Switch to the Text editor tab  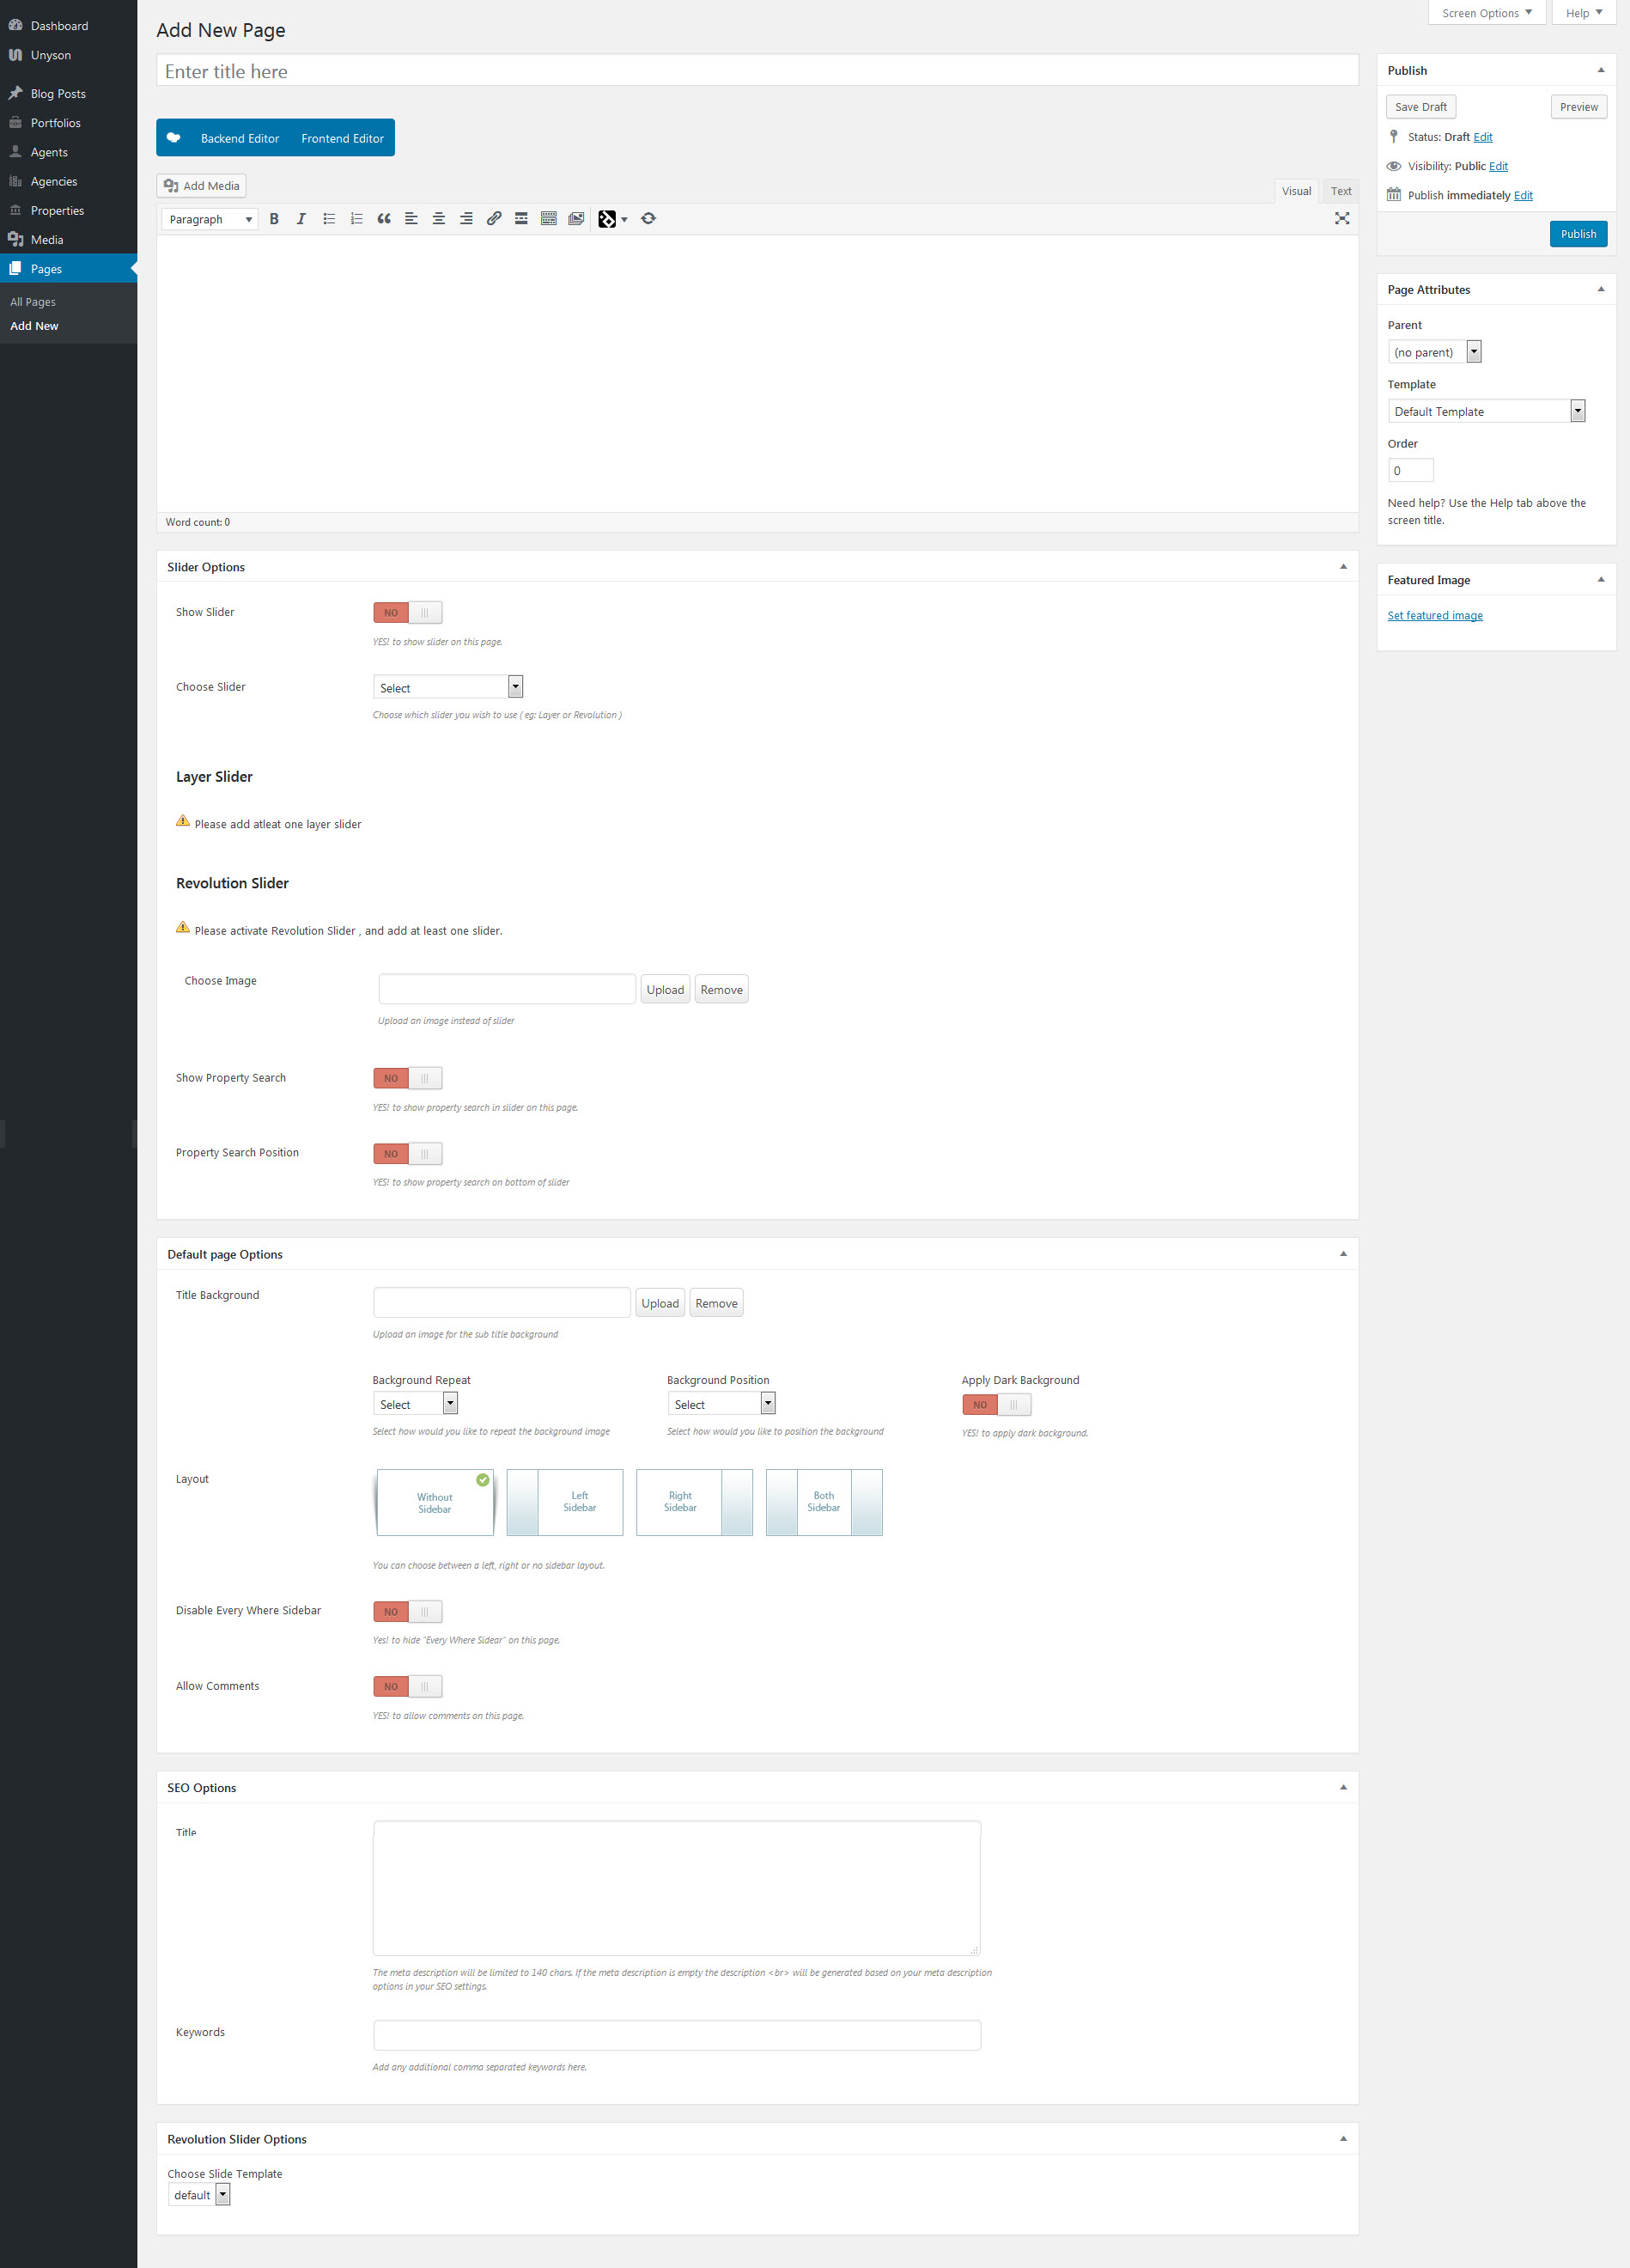[1341, 190]
